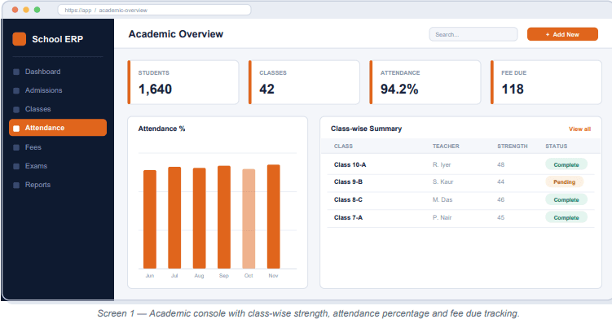The image size is (612, 319).
Task: Click the green window maximize dot
Action: [x=37, y=10]
